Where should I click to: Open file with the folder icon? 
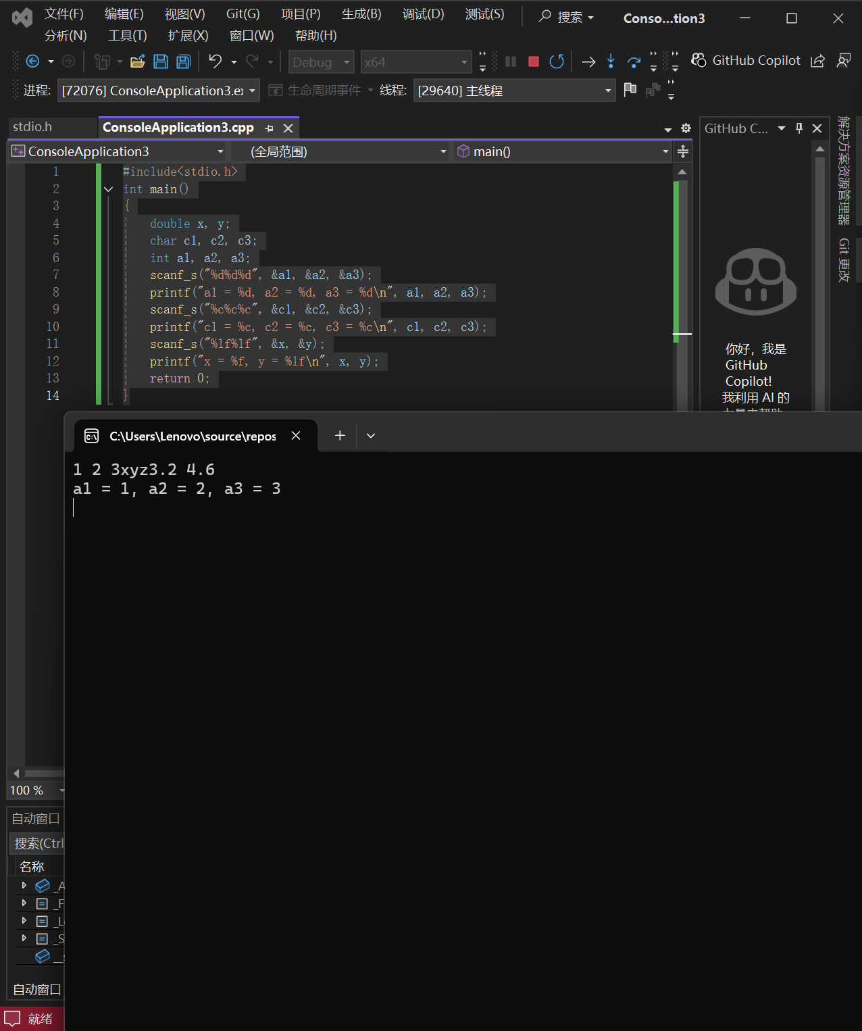138,61
